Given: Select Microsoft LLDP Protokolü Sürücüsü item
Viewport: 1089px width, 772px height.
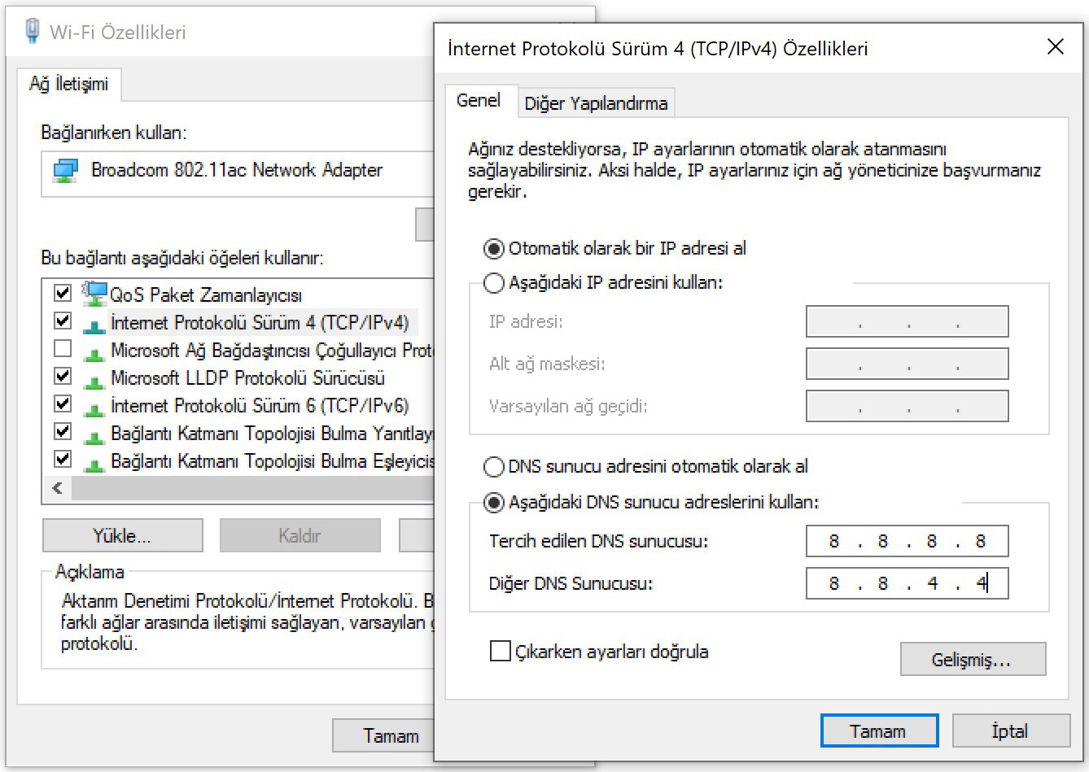Looking at the screenshot, I should tap(247, 378).
